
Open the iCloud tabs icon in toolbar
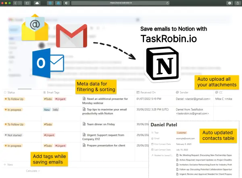[38, 3]
